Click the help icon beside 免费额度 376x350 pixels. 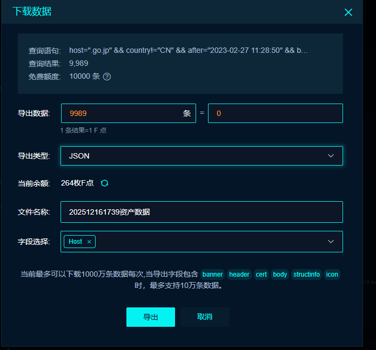tap(107, 77)
